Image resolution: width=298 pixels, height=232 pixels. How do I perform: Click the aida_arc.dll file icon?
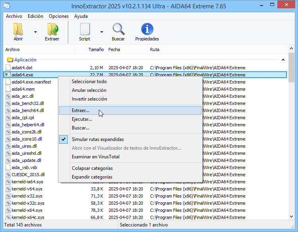coord(8,96)
